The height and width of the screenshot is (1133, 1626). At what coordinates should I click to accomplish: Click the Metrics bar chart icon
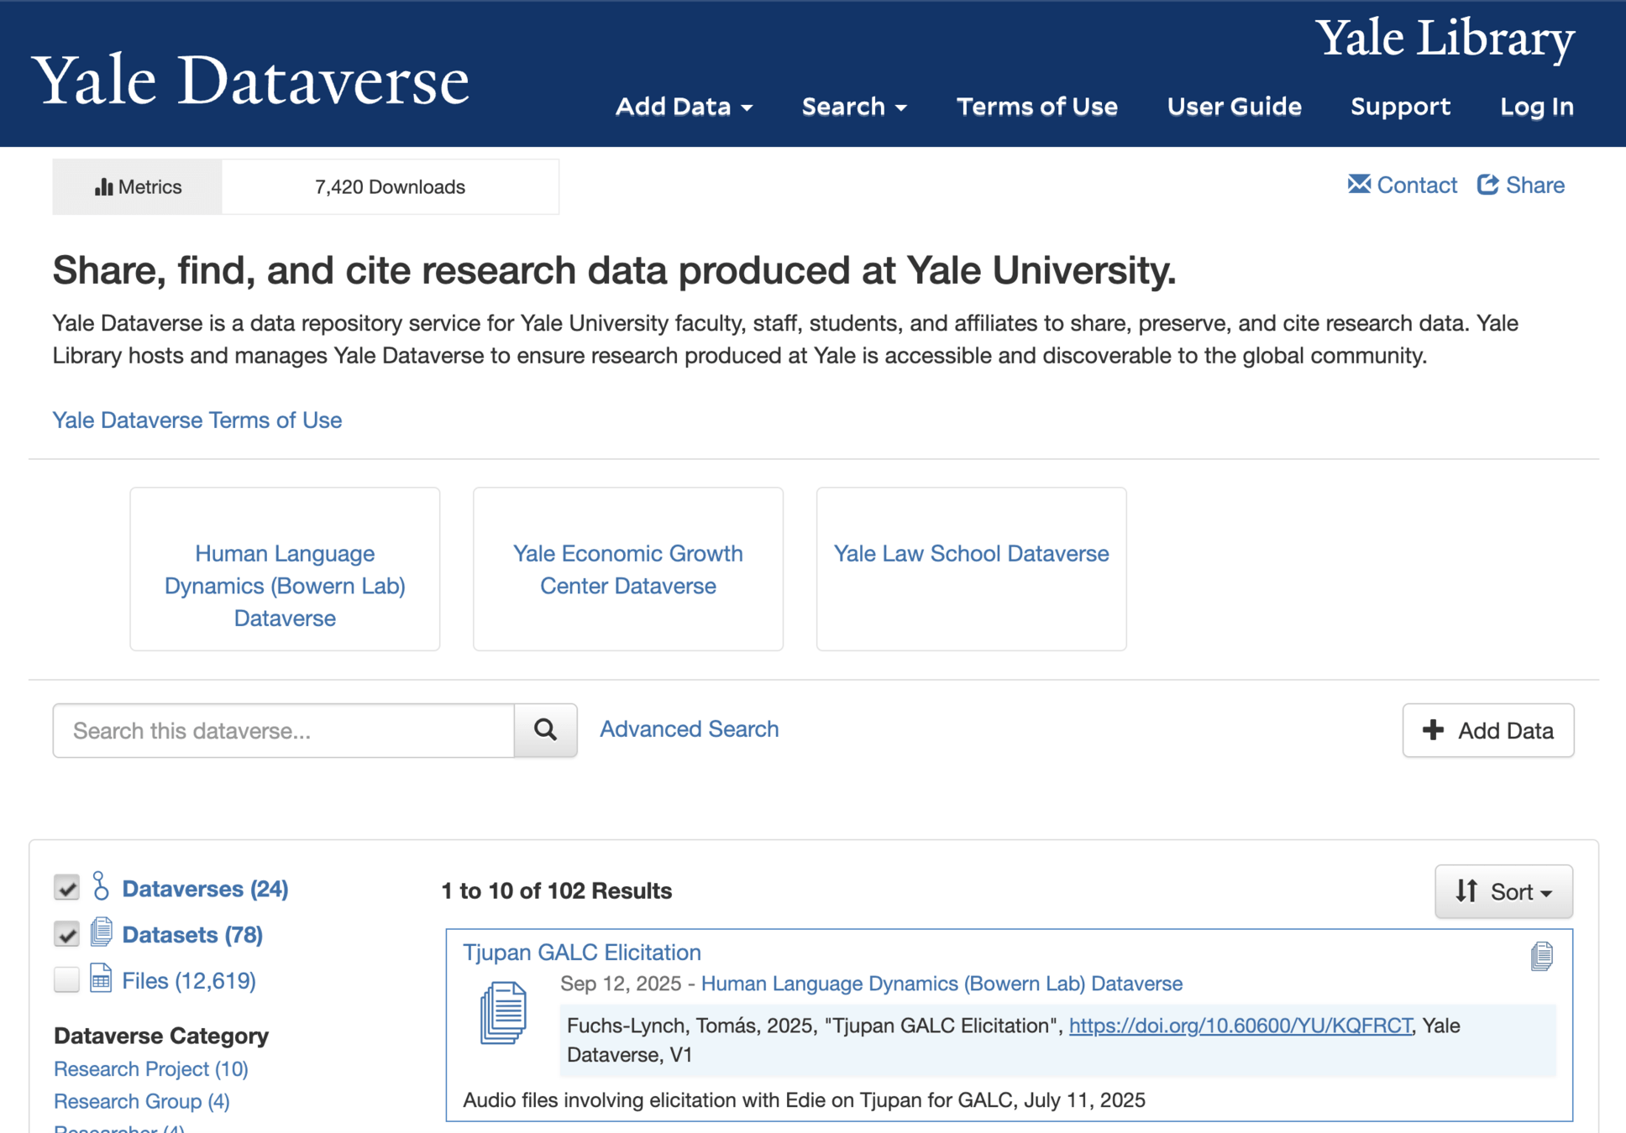(x=103, y=186)
